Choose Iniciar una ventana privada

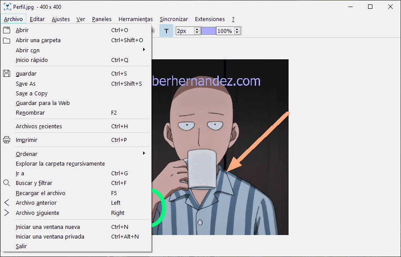point(76,236)
